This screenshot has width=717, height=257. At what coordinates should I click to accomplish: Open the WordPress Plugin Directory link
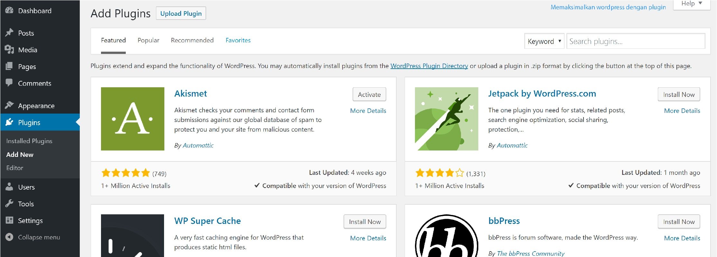(429, 66)
